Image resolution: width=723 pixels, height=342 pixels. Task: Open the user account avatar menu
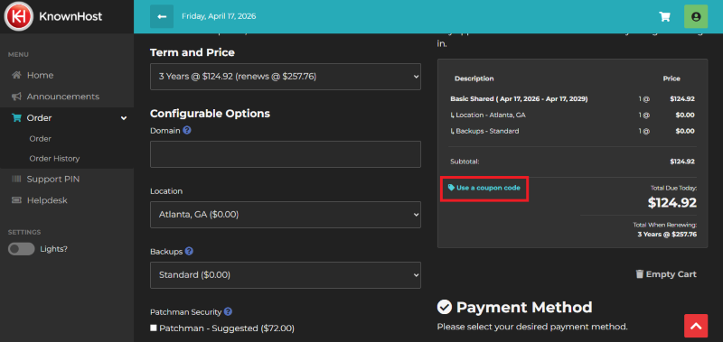coord(696,16)
